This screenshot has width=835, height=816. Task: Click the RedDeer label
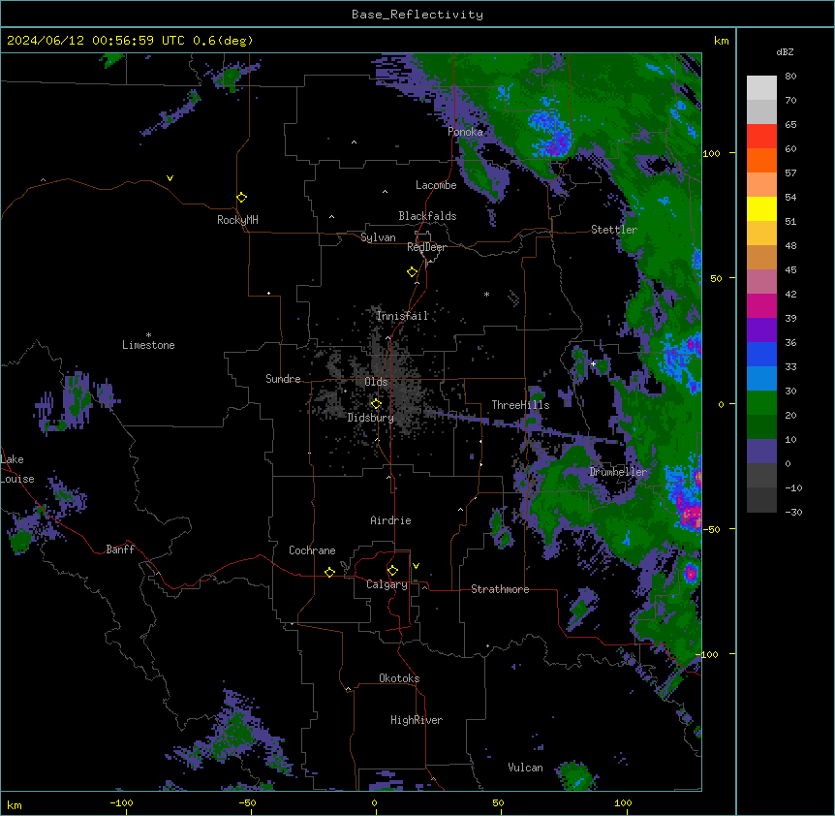426,247
